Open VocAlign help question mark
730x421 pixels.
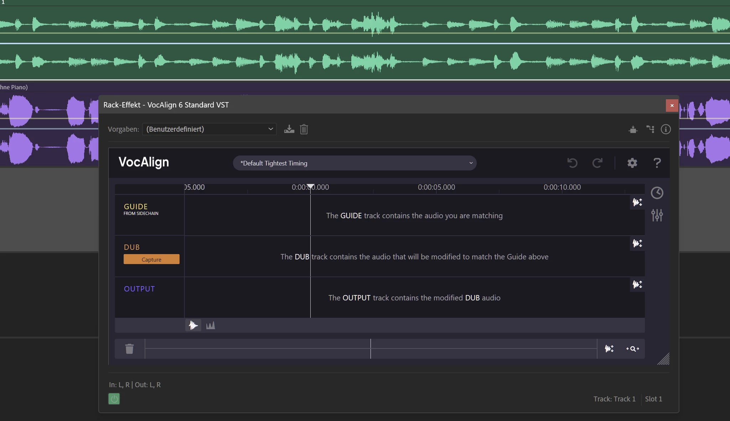coord(657,163)
